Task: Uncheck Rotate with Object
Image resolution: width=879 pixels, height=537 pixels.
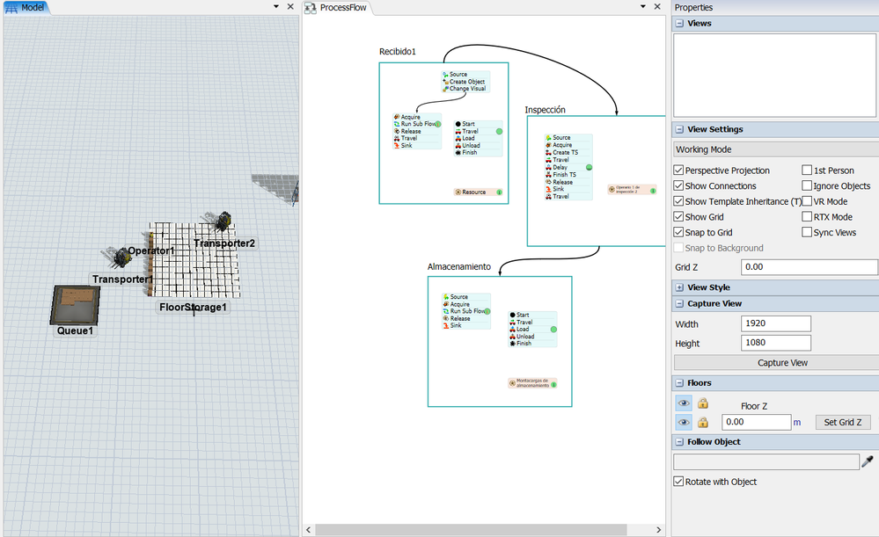Action: coord(678,482)
